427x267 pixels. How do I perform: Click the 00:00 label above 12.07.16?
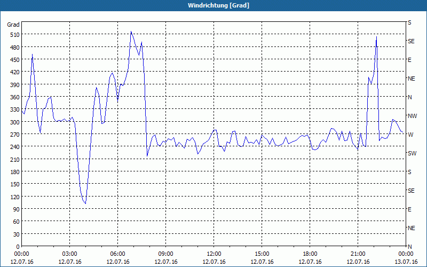point(21,254)
